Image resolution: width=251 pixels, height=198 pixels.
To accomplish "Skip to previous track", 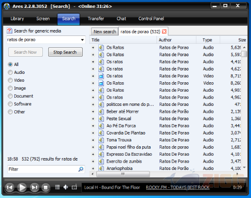I will 10,187.
